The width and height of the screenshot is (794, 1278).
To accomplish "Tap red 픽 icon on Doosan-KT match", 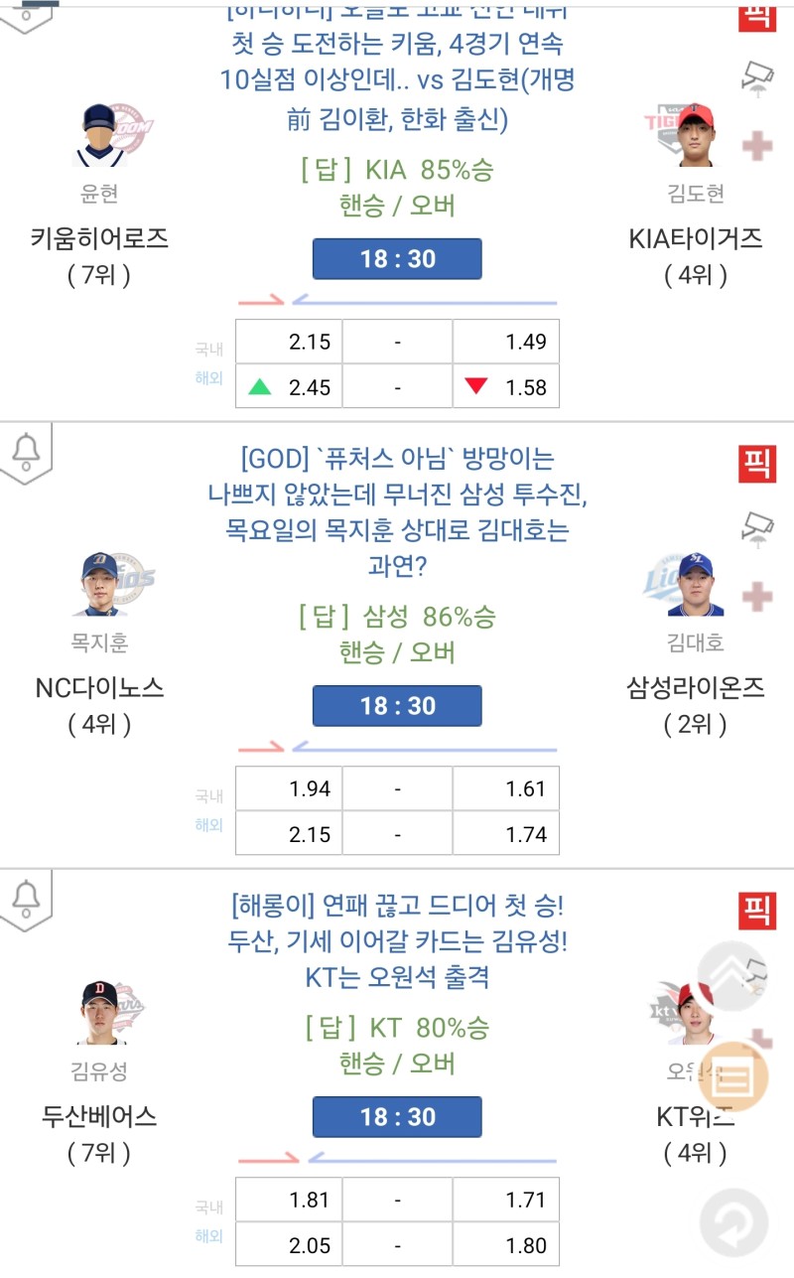I will click(x=757, y=910).
